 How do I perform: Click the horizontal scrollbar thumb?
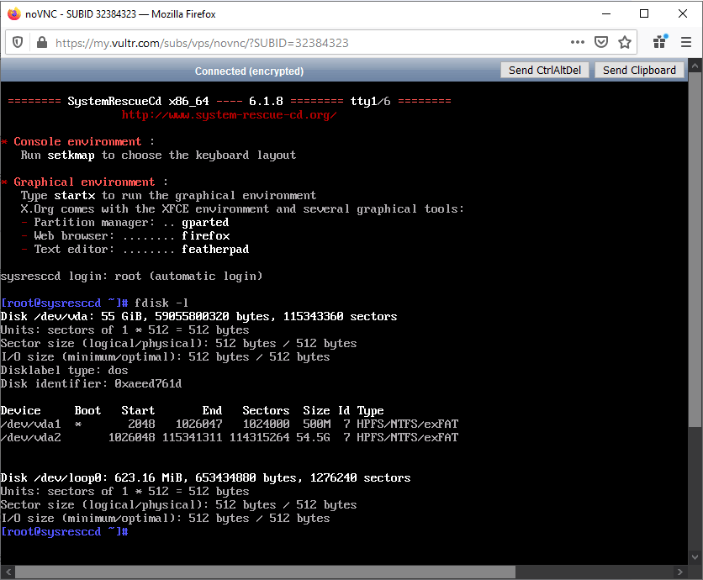click(266, 572)
